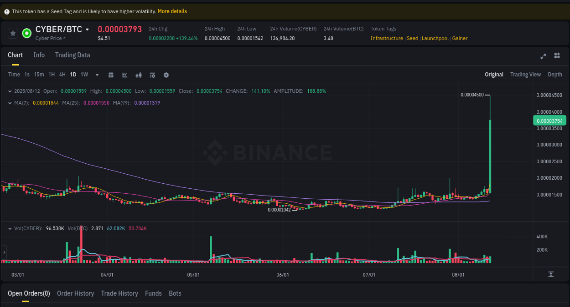This screenshot has width=570, height=307.
Task: Expand the extra timeframe intervals dropdown
Action: tap(97, 75)
